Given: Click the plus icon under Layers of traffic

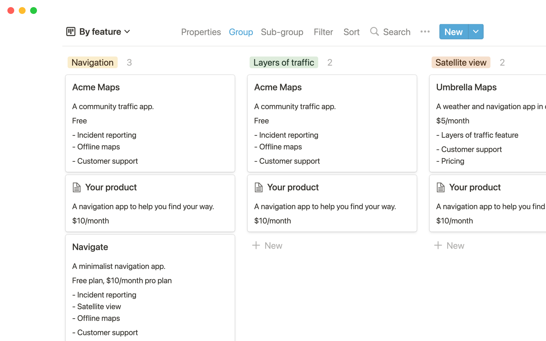Looking at the screenshot, I should 256,245.
